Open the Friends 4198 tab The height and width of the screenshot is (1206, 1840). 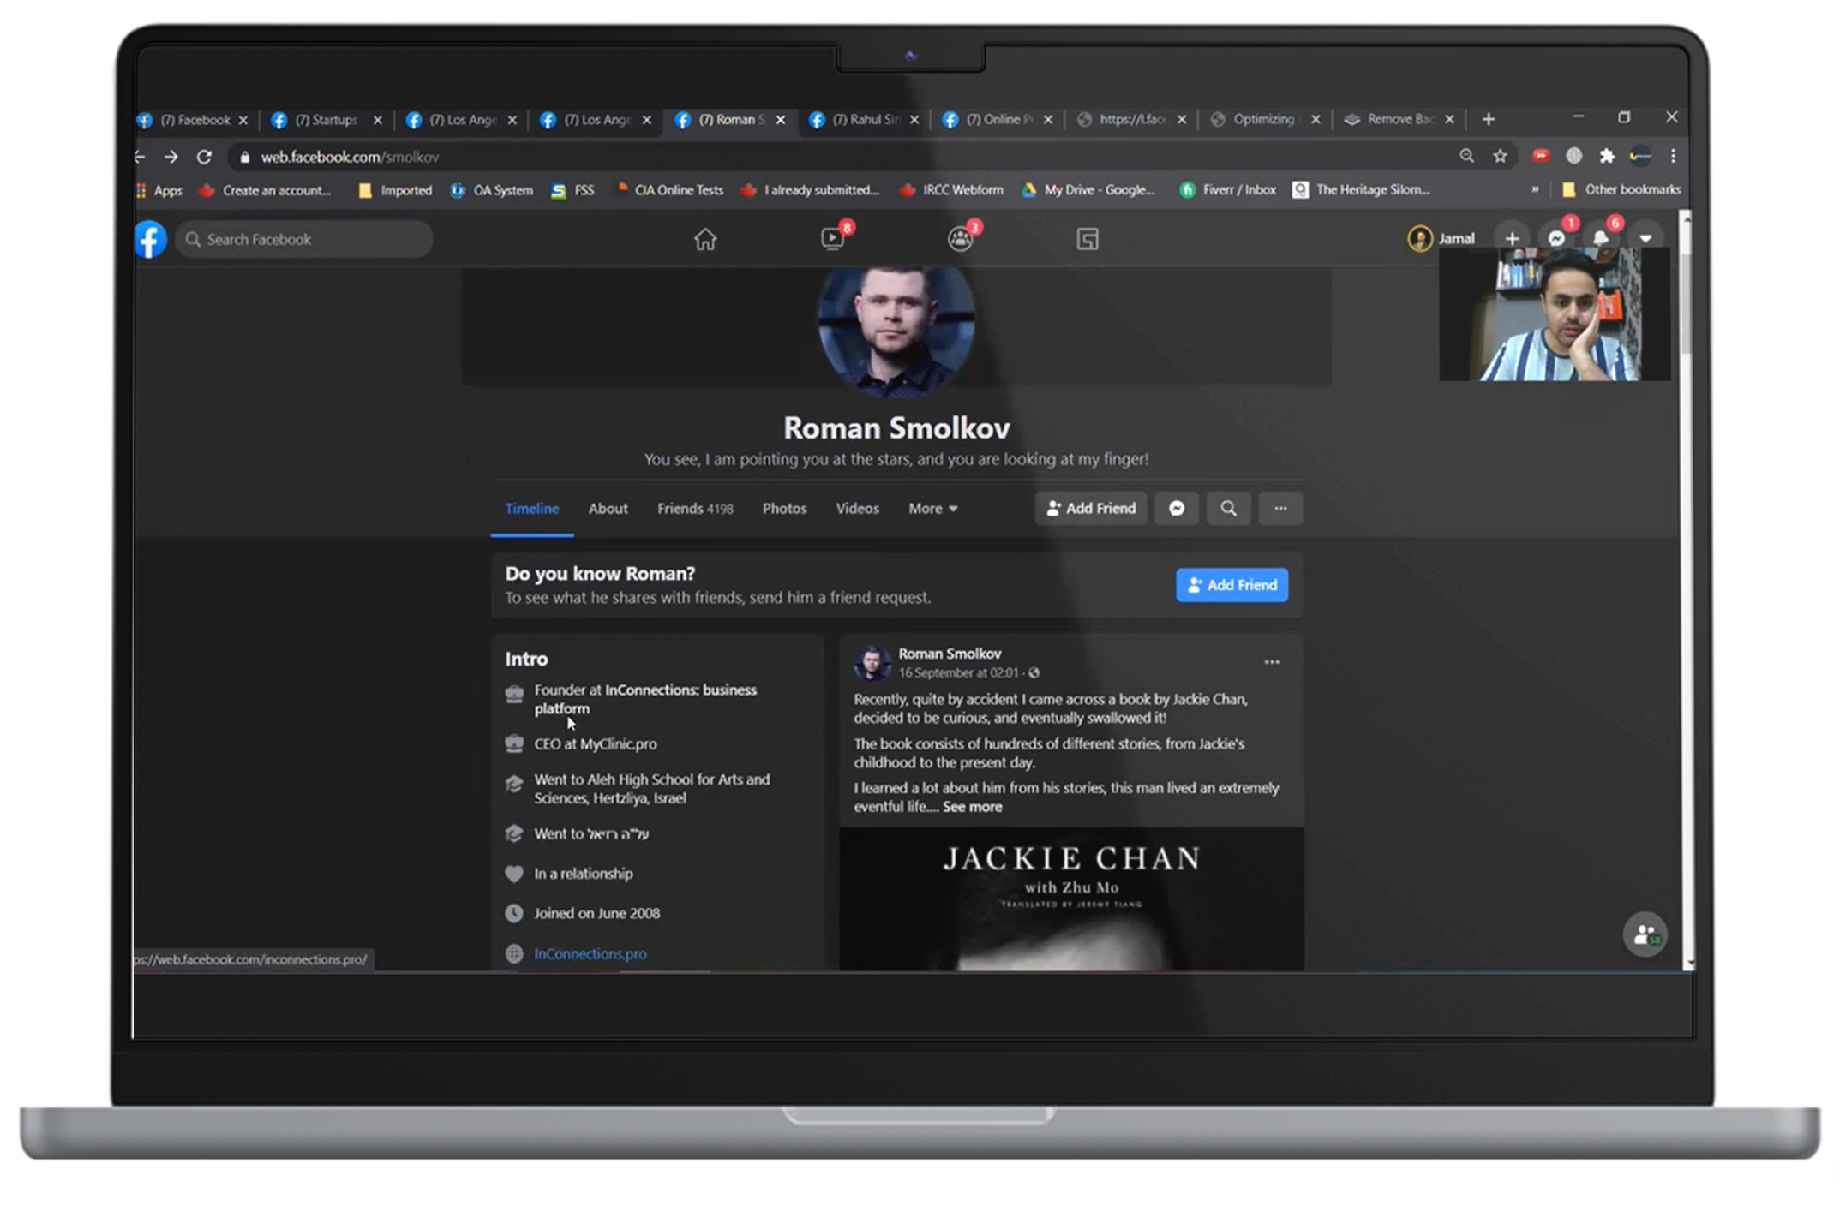point(695,509)
